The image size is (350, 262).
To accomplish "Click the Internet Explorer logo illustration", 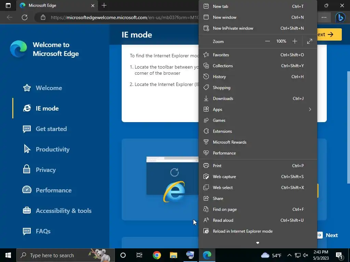I will coord(174,192).
